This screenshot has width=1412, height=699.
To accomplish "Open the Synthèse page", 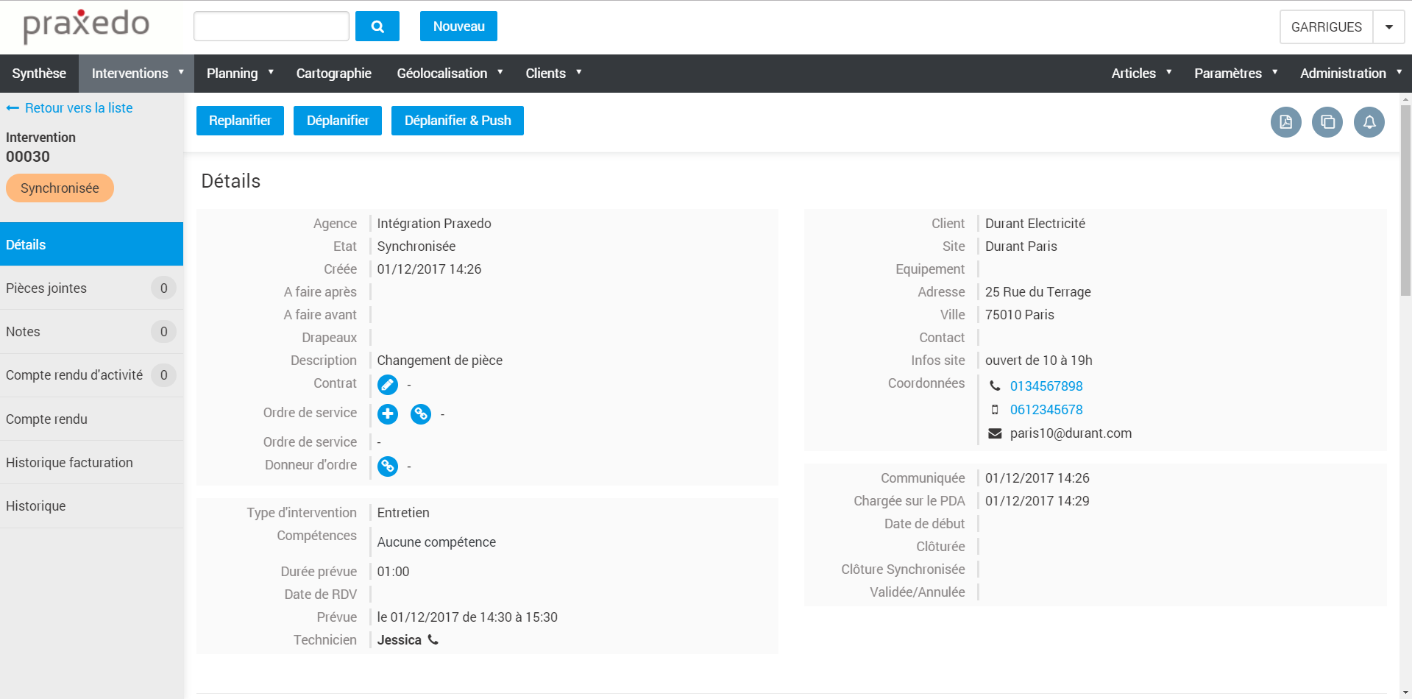I will pos(39,74).
